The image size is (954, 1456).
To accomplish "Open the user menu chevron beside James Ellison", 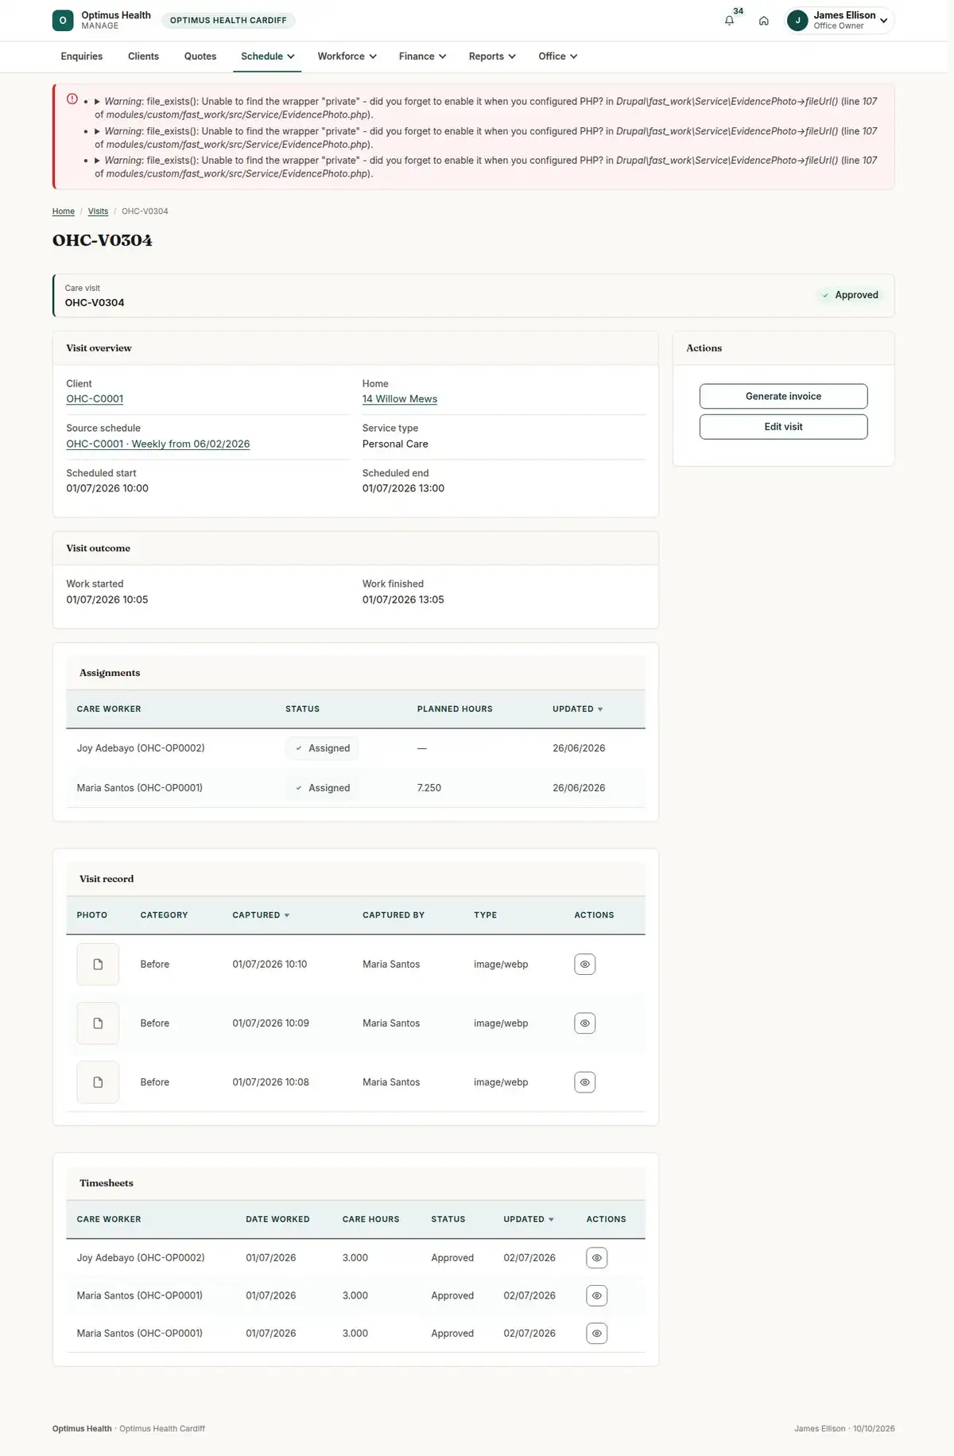I will point(883,21).
